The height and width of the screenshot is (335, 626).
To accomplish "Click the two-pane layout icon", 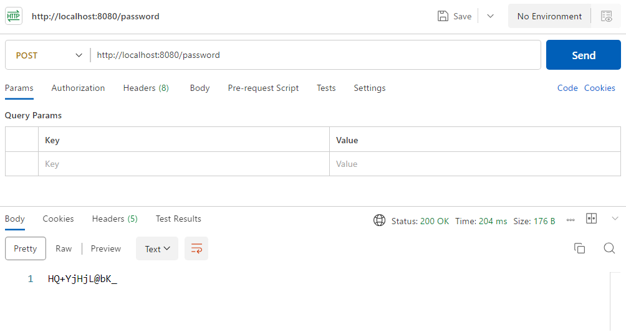I will [x=591, y=219].
